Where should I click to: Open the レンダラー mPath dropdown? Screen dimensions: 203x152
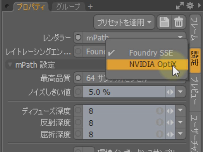(x=134, y=38)
